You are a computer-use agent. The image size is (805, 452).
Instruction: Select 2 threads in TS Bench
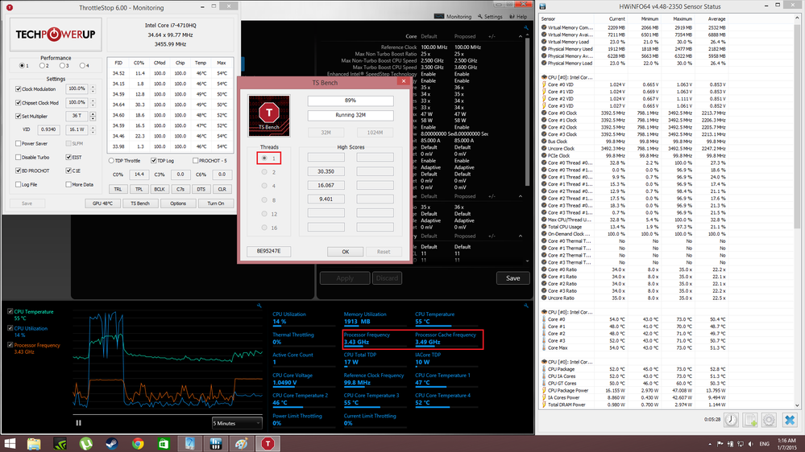(264, 171)
